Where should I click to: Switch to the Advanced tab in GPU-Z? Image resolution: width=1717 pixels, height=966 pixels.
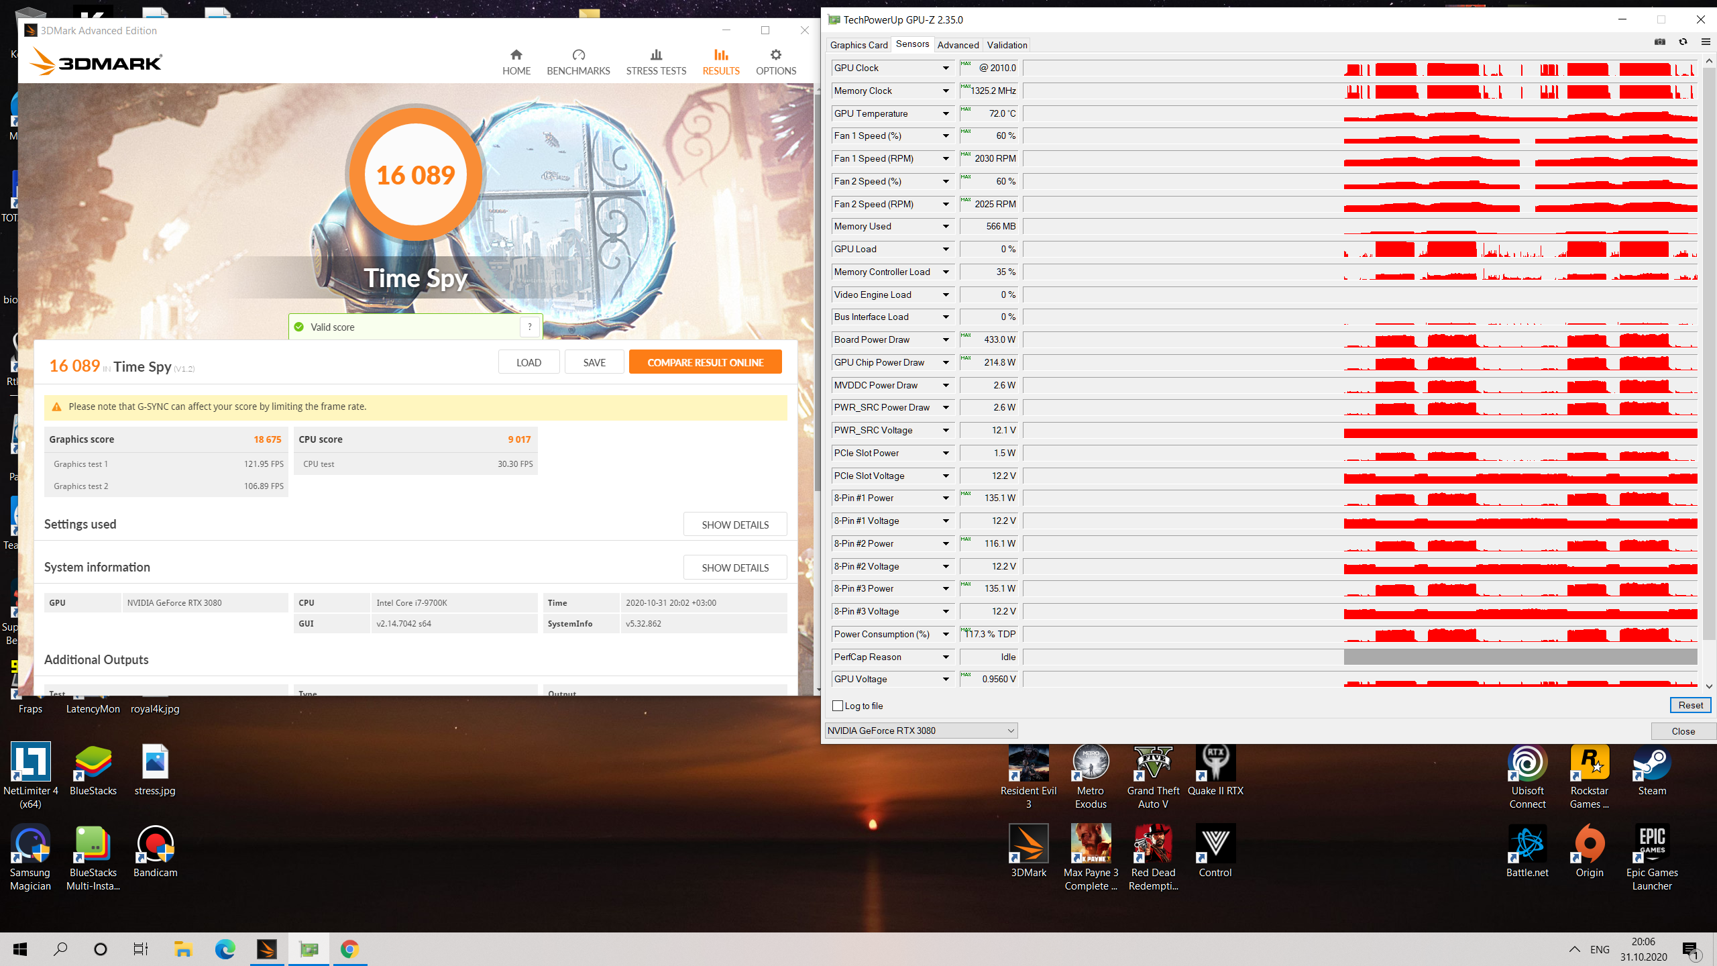(958, 45)
